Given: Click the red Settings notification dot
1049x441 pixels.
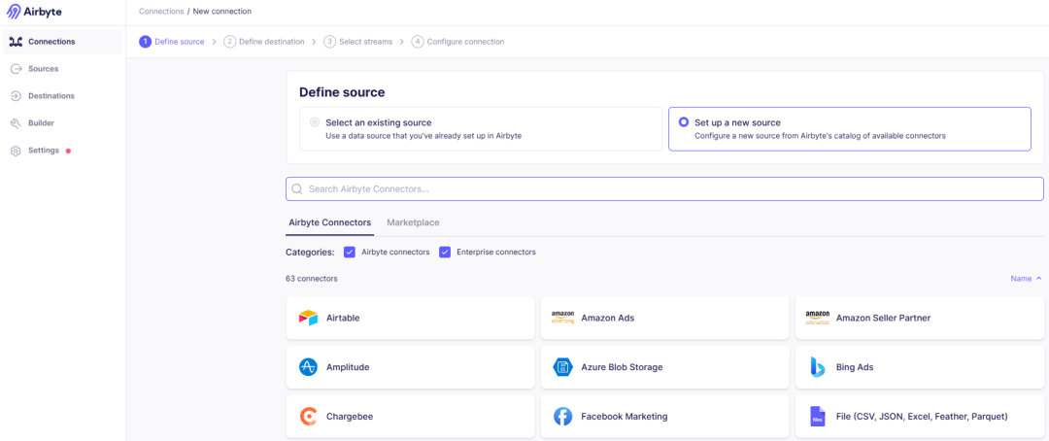Looking at the screenshot, I should (x=68, y=151).
